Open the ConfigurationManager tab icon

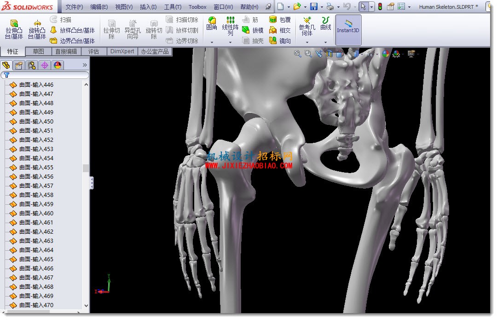tap(32, 65)
